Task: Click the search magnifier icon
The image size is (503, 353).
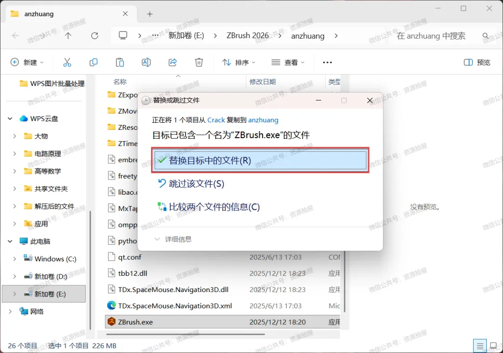Action: pyautogui.click(x=486, y=35)
